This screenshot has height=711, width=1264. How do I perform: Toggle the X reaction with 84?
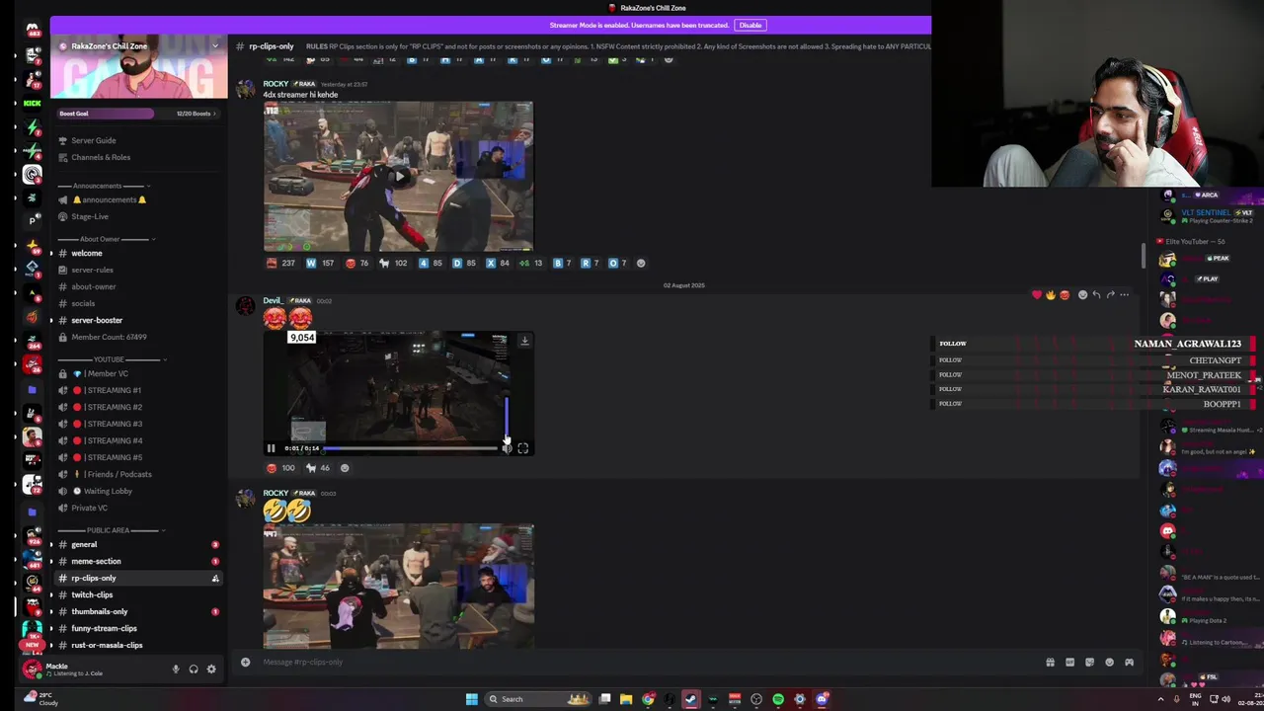pos(498,263)
